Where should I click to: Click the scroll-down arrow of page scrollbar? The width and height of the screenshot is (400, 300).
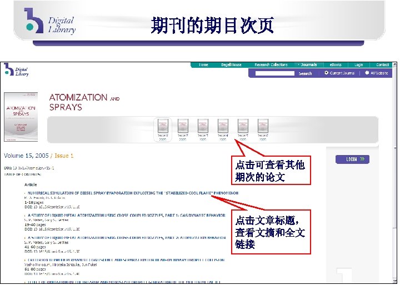tap(395, 281)
